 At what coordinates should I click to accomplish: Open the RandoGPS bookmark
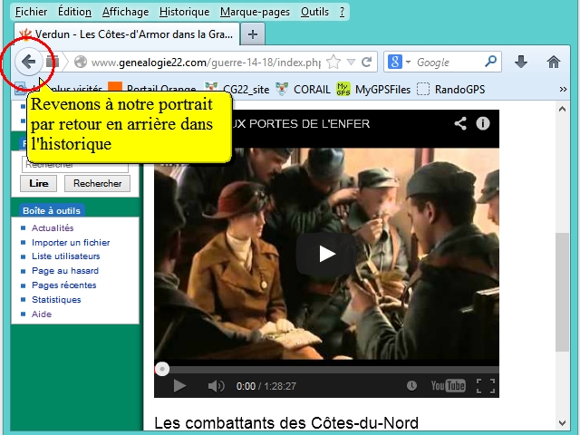[x=450, y=89]
